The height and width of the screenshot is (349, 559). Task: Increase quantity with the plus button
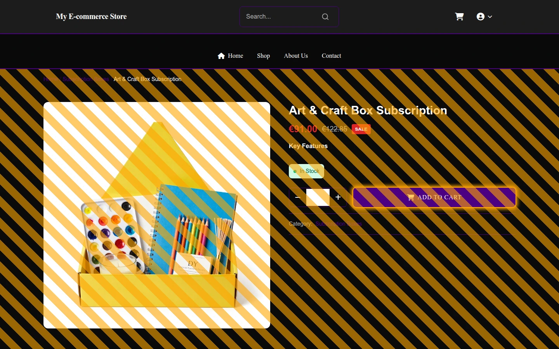pos(338,197)
